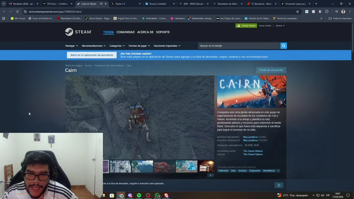Open Punto de encuentro button
354x199 pixels.
pos(271,70)
